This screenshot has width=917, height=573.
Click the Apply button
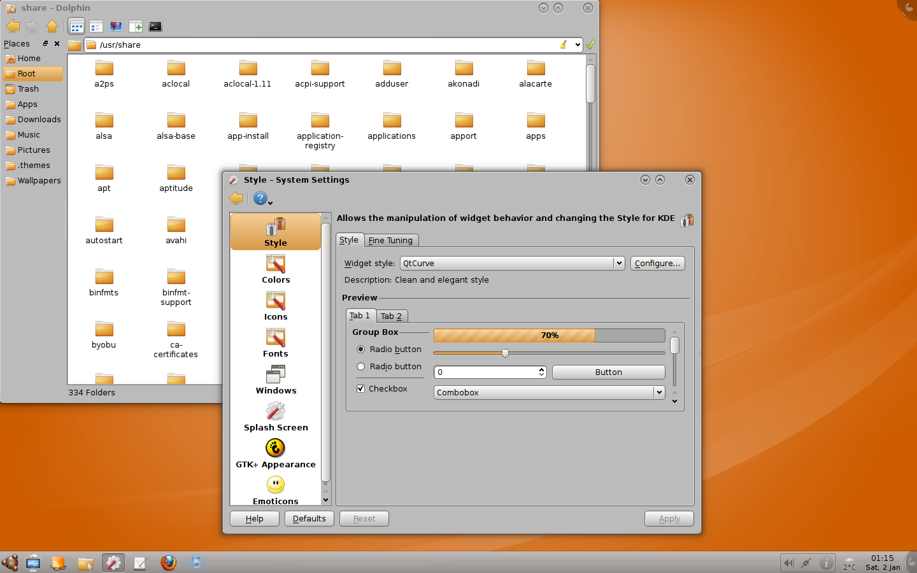669,519
